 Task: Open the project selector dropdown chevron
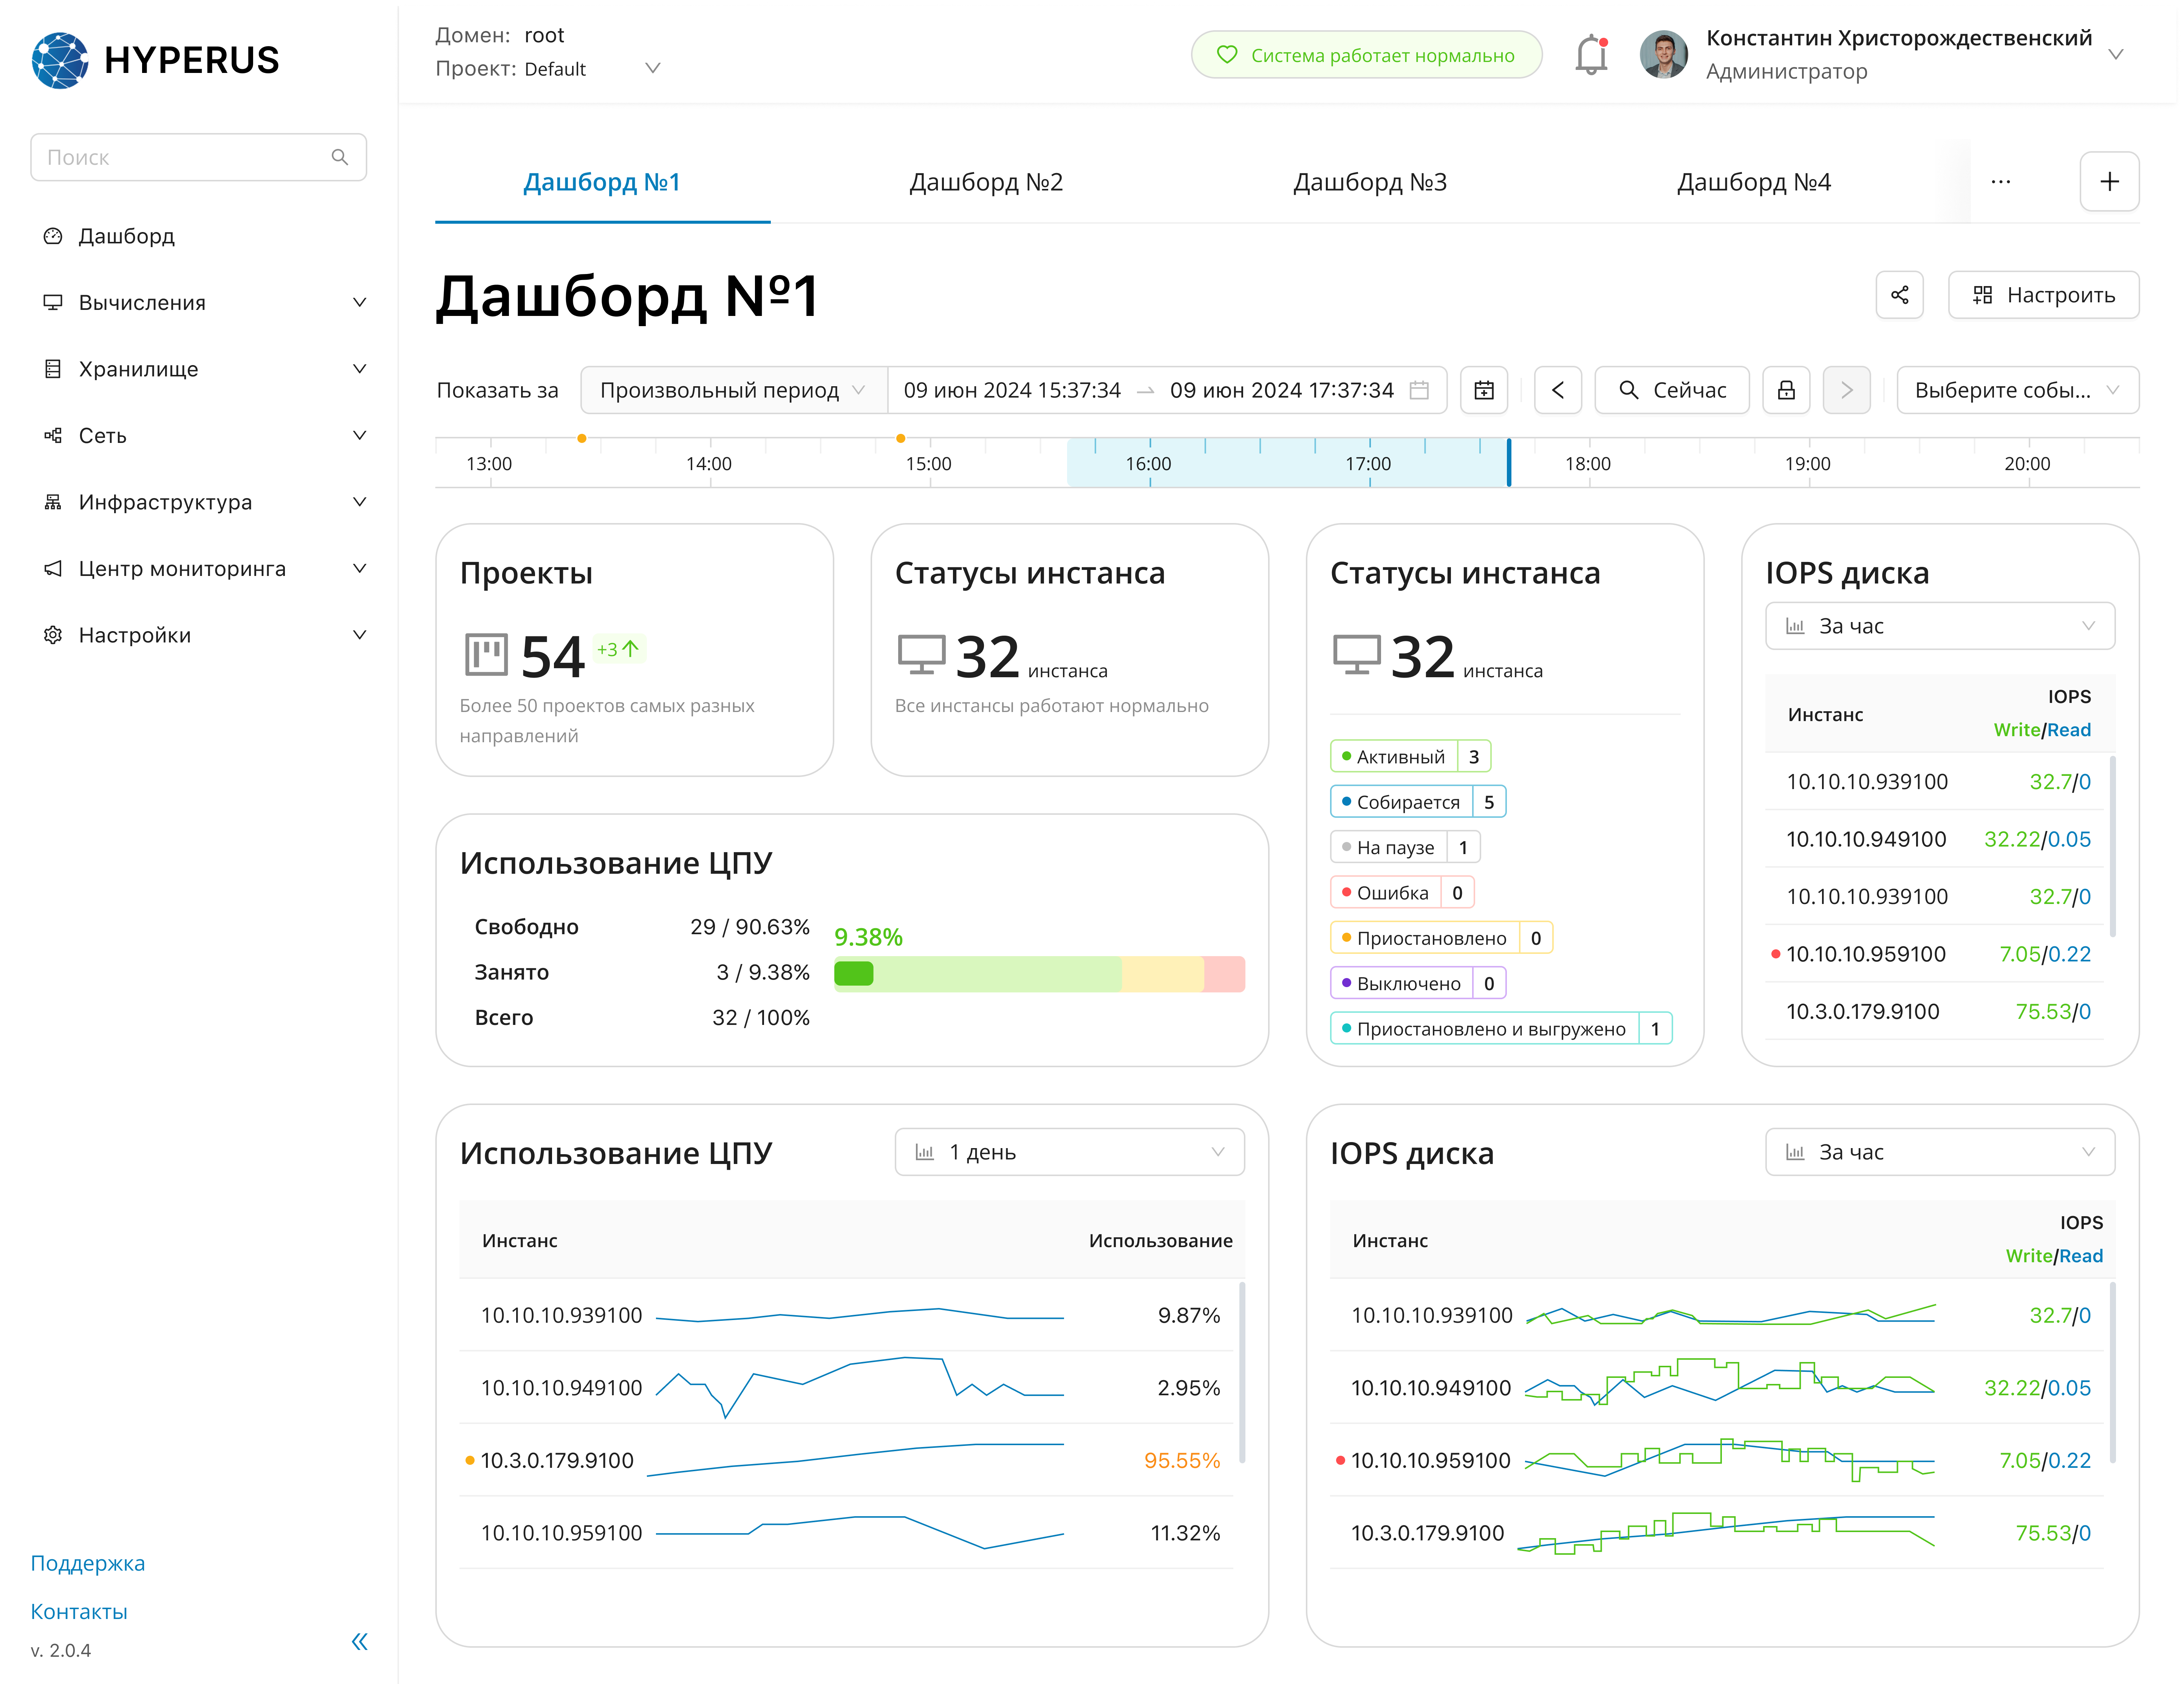click(x=653, y=68)
